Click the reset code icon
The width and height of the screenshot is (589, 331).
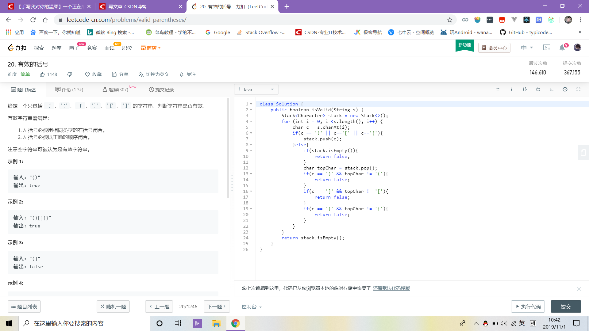(x=538, y=89)
